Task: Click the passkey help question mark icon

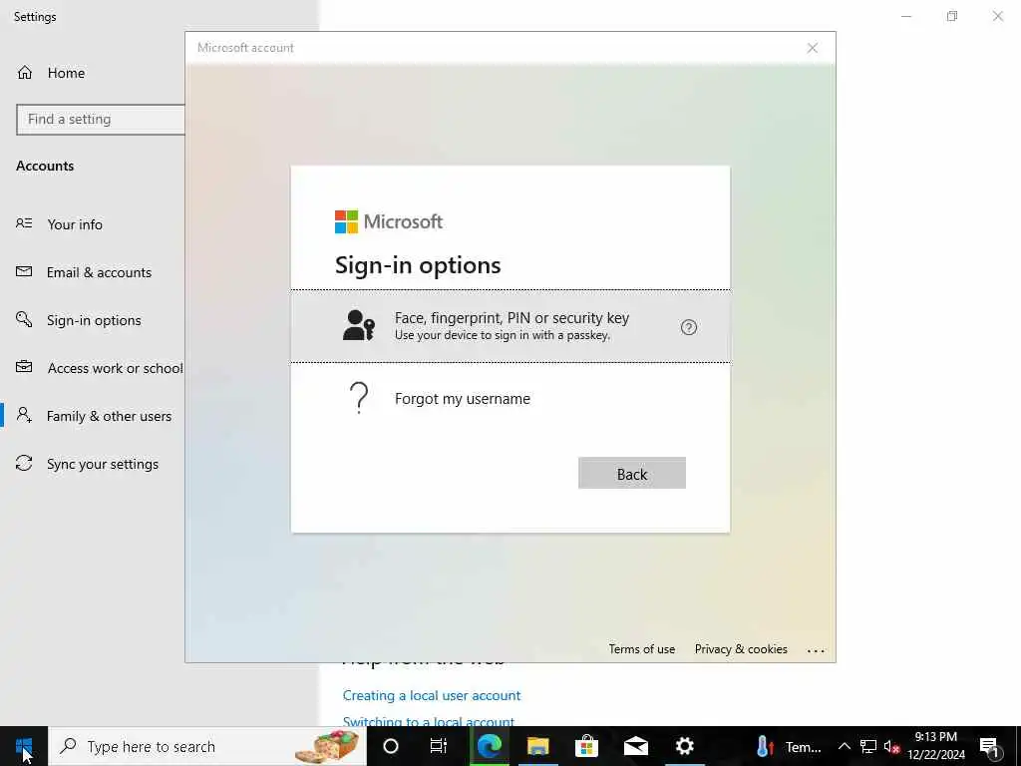Action: (688, 327)
